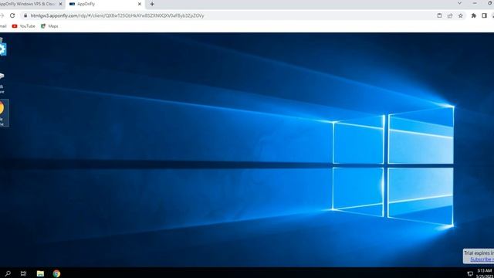Viewport: 494px width, 278px height.
Task: Open the browser Extensions menu
Action: click(473, 15)
